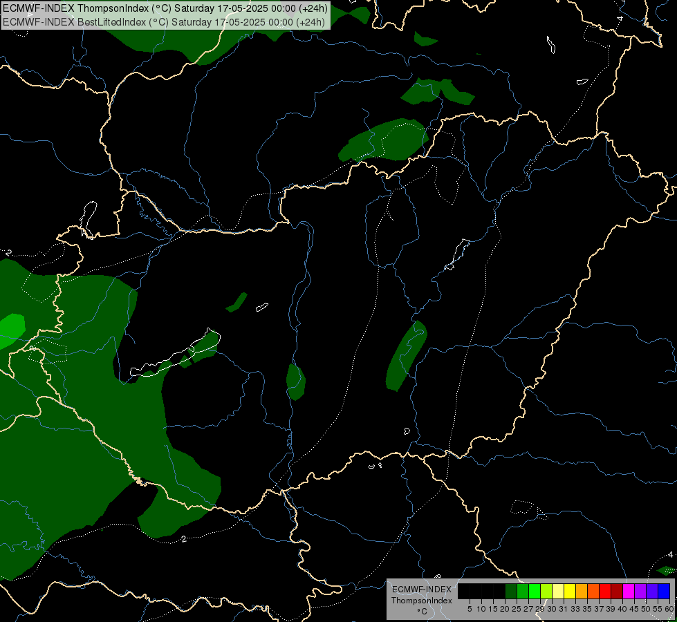The height and width of the screenshot is (622, 677).
Task: Click the ThompsonIndex label in the legend
Action: pos(422,601)
